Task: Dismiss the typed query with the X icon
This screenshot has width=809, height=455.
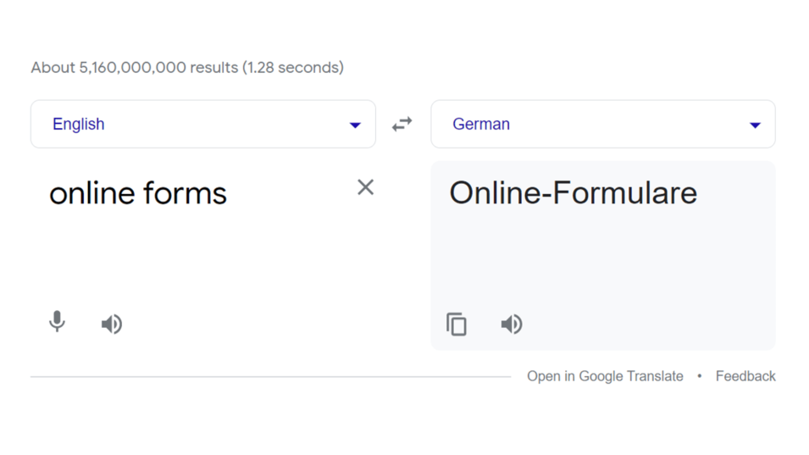Action: [x=365, y=187]
